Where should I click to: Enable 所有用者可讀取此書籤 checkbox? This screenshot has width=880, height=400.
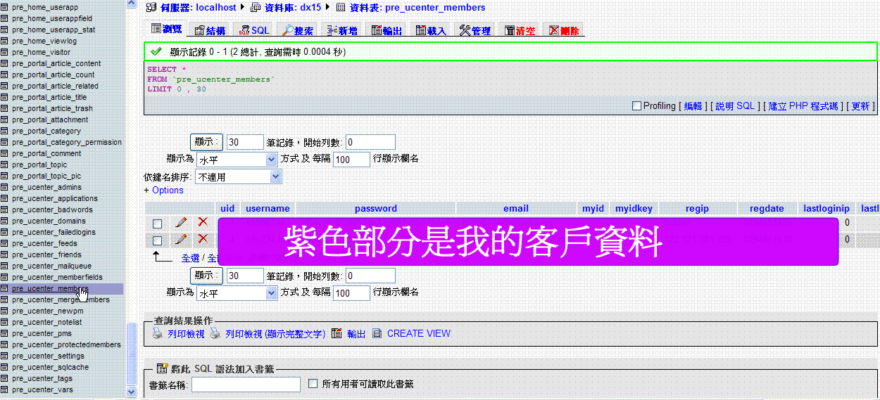(x=314, y=384)
